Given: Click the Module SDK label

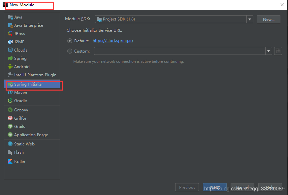Looking at the screenshot, I should [x=78, y=19].
